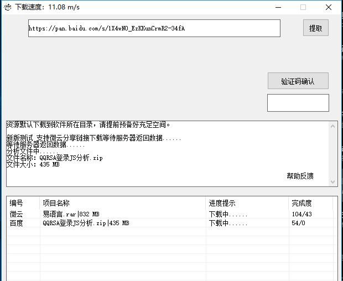Click the log scrollbar down arrow
The width and height of the screenshot is (343, 281).
[332, 182]
